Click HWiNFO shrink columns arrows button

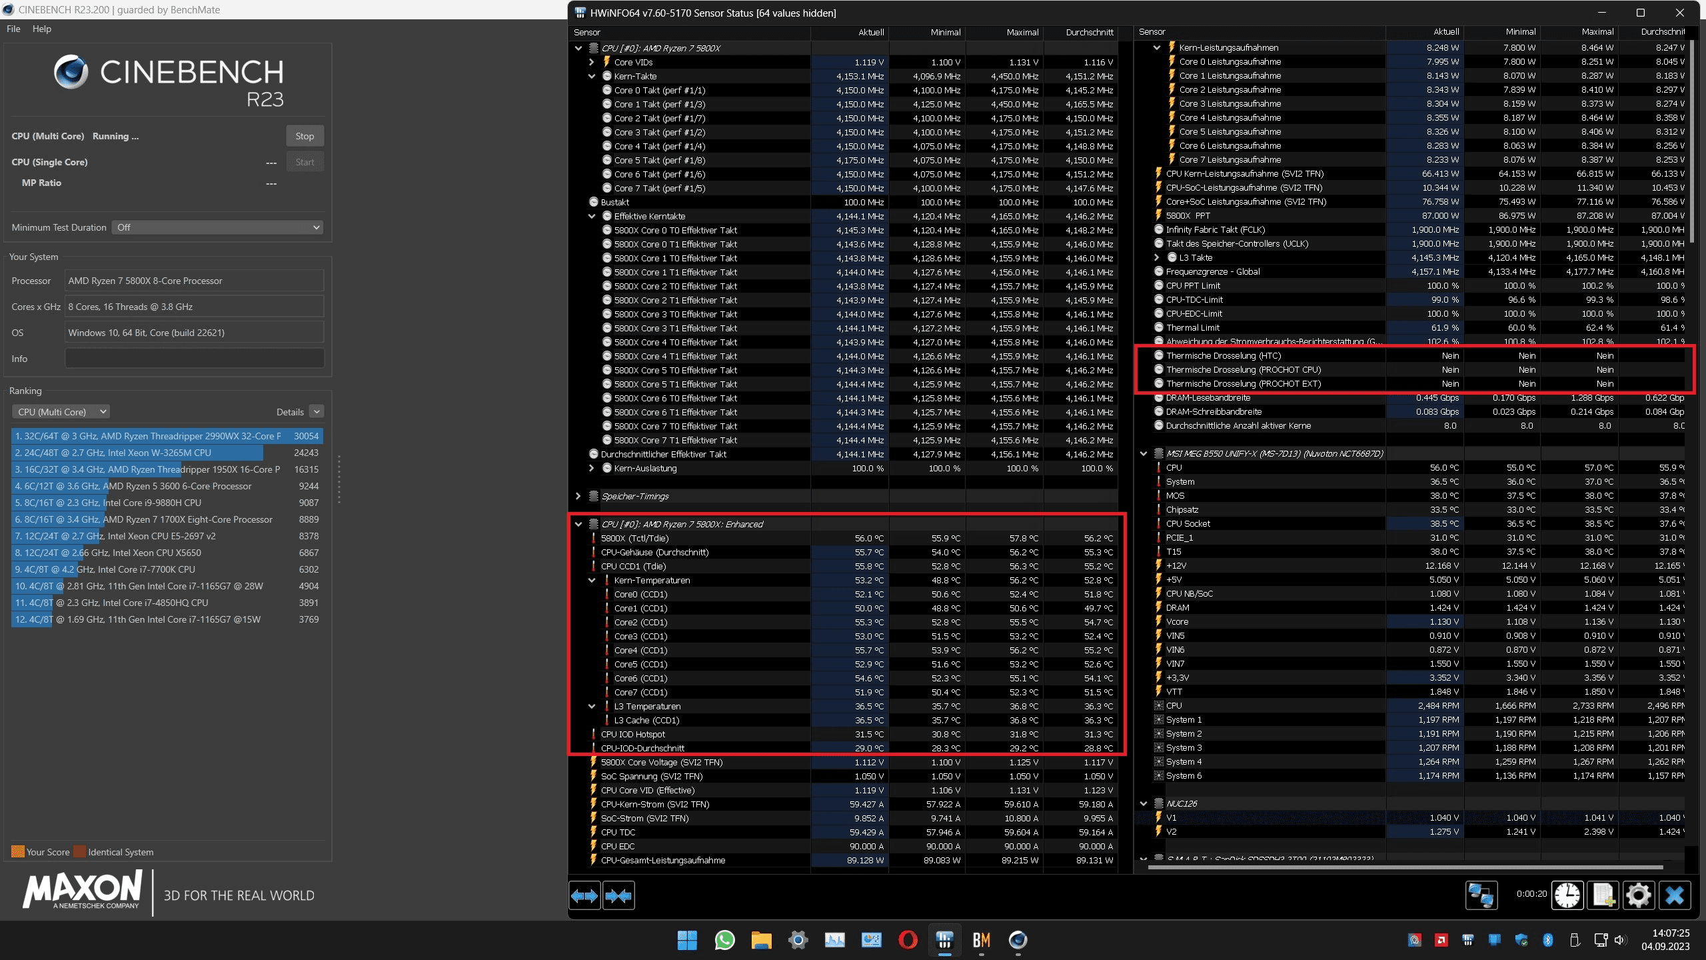point(618,895)
